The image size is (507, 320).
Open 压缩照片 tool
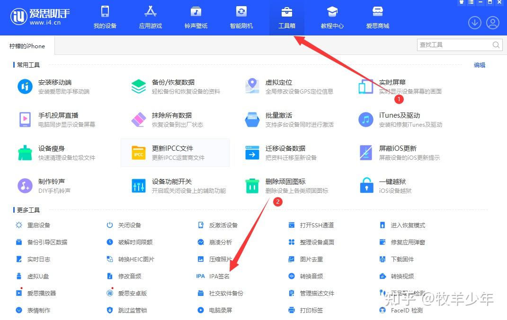coord(215,259)
